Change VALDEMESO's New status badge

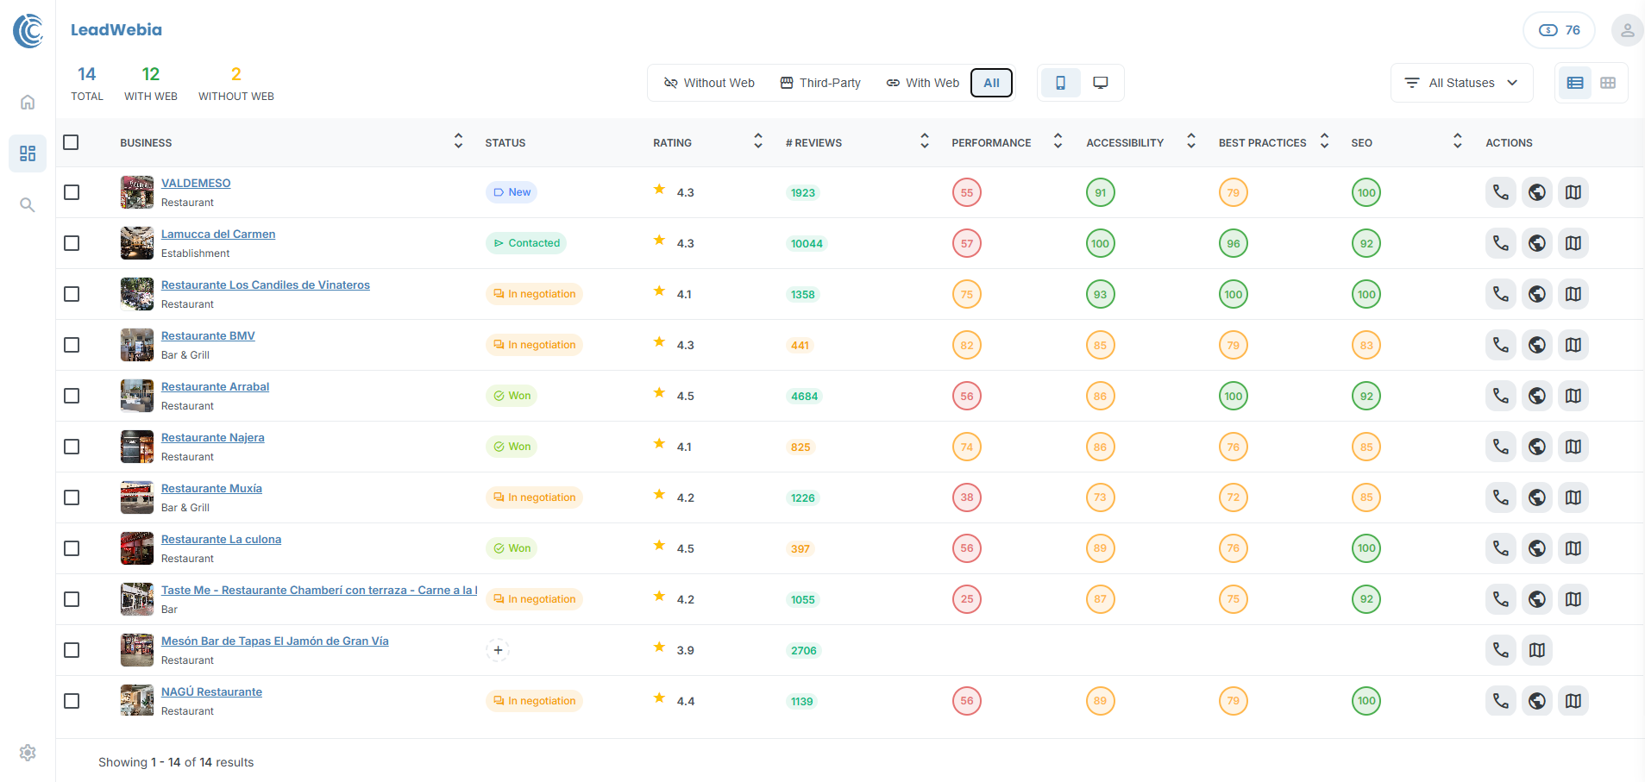[x=512, y=192]
